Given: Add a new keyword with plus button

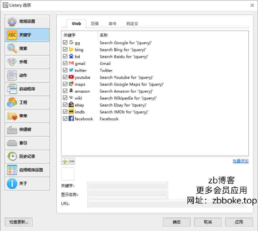Looking at the screenshot, I should tap(65, 161).
